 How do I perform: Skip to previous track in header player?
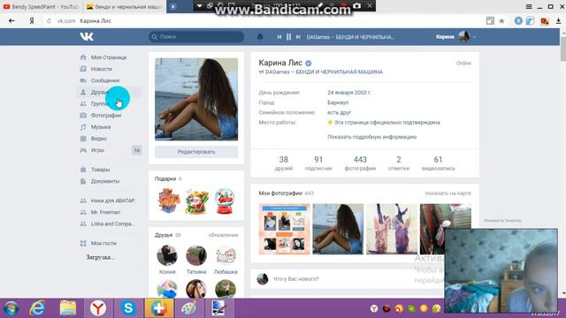(x=279, y=37)
